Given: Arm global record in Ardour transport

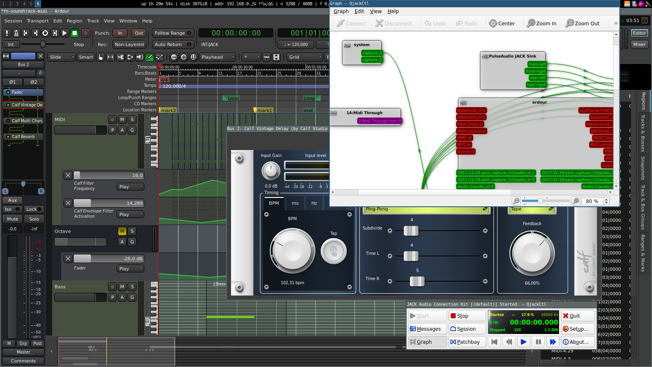Looking at the screenshot, I should click(86, 33).
